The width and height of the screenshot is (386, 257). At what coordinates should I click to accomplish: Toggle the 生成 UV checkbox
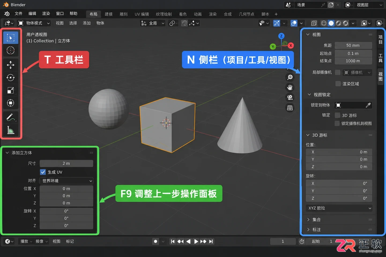coord(43,172)
